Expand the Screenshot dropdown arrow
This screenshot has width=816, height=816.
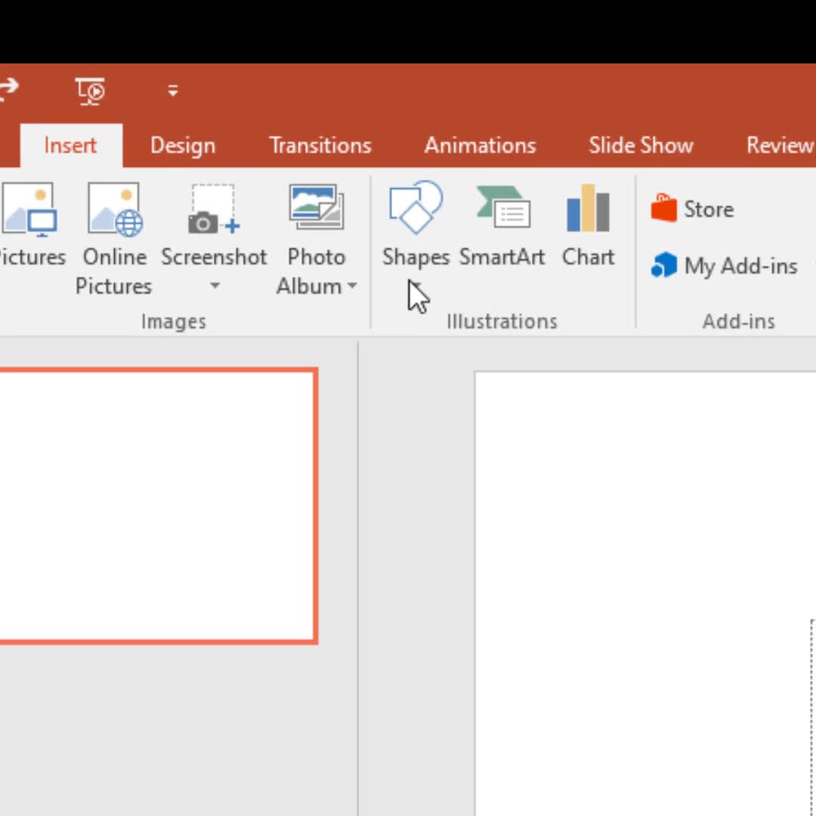(x=215, y=286)
